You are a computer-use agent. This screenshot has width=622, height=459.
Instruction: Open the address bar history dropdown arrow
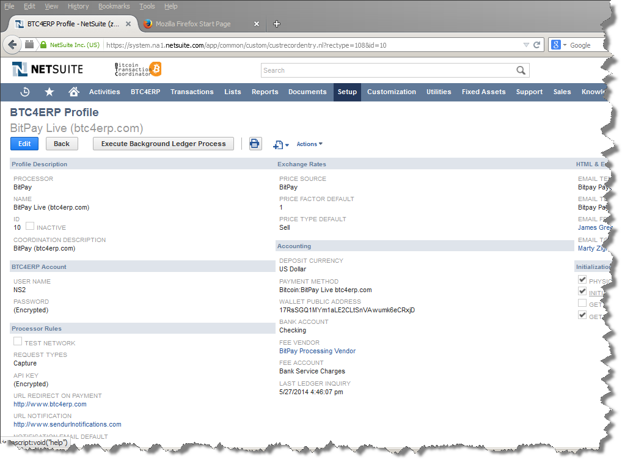(x=526, y=45)
